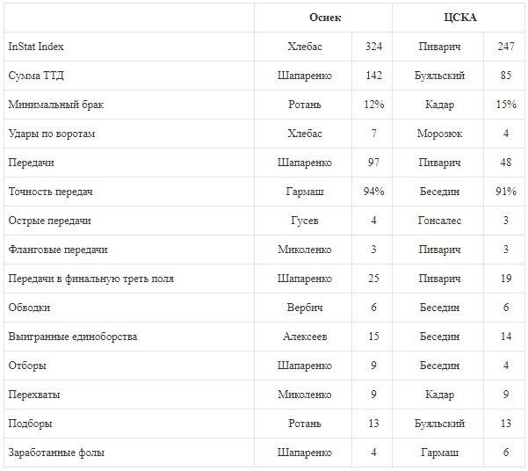Select the value 247 cell

coord(505,47)
